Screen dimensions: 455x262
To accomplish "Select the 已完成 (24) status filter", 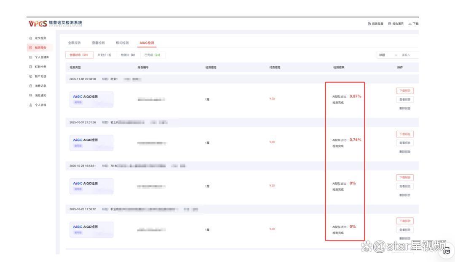I will pos(152,55).
